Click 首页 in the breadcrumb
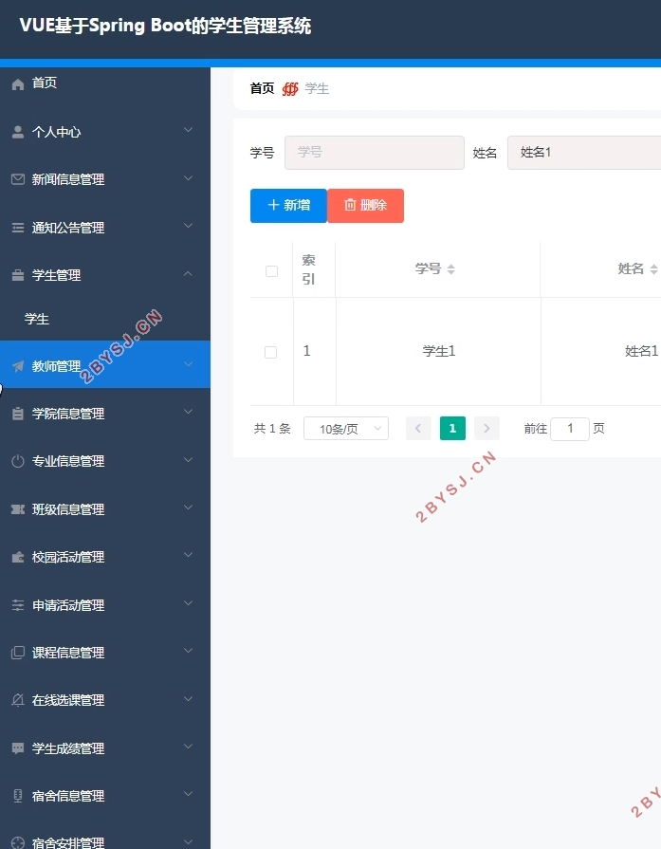This screenshot has height=849, width=661. pyautogui.click(x=262, y=88)
